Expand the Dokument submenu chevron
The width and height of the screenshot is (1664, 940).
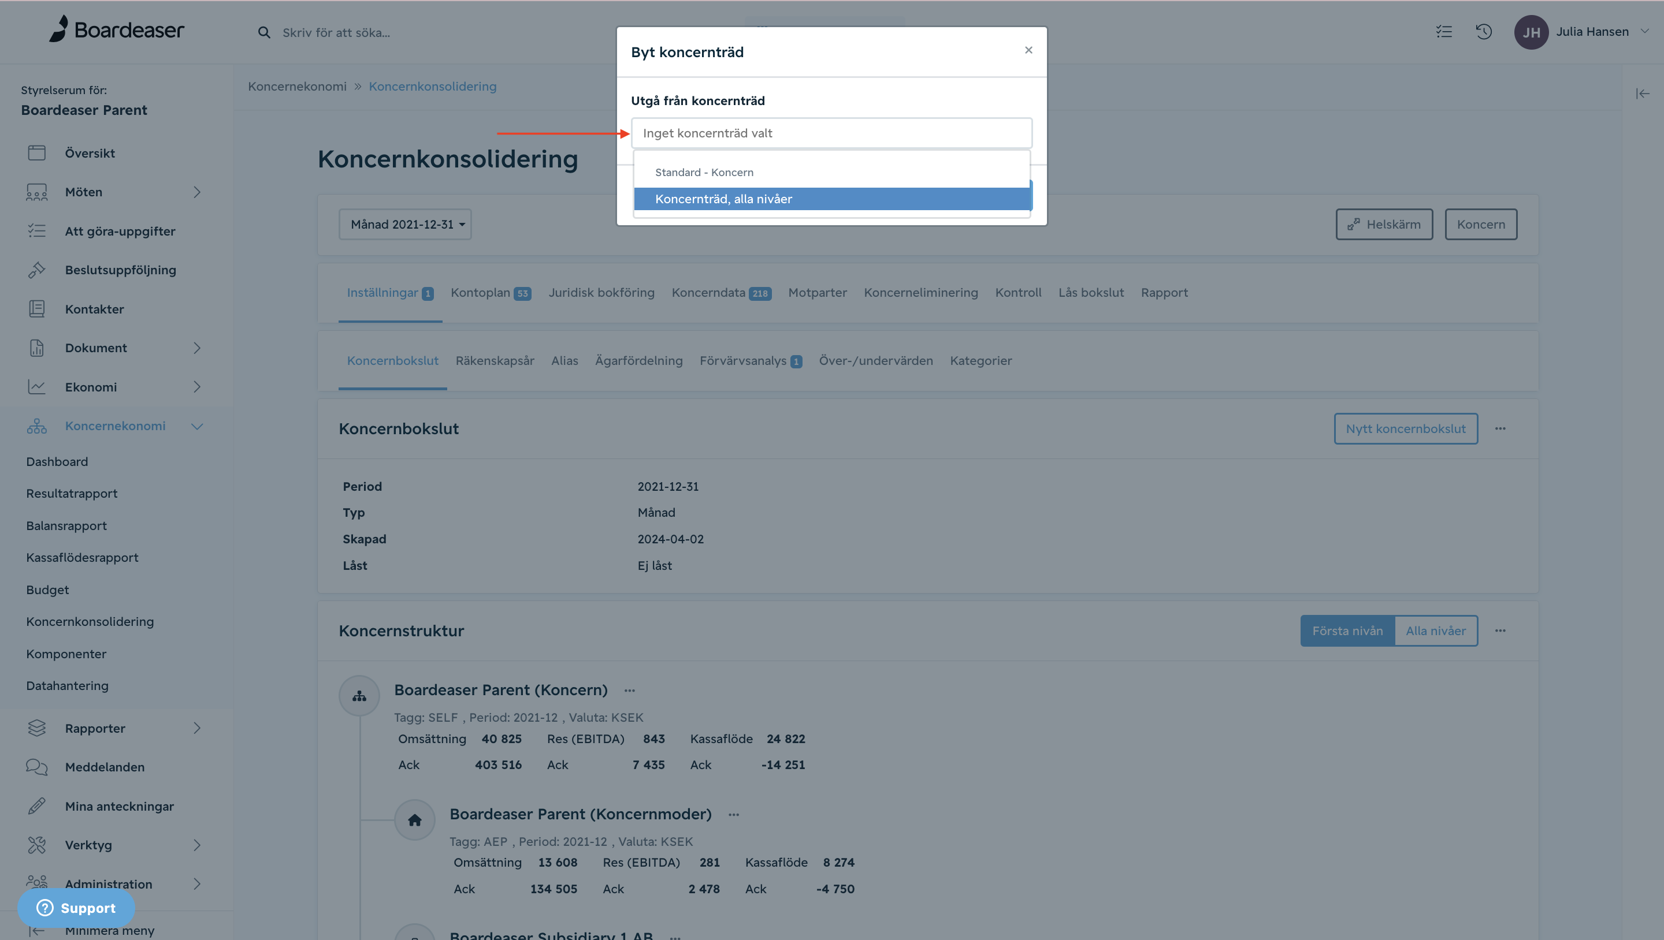[x=197, y=348]
